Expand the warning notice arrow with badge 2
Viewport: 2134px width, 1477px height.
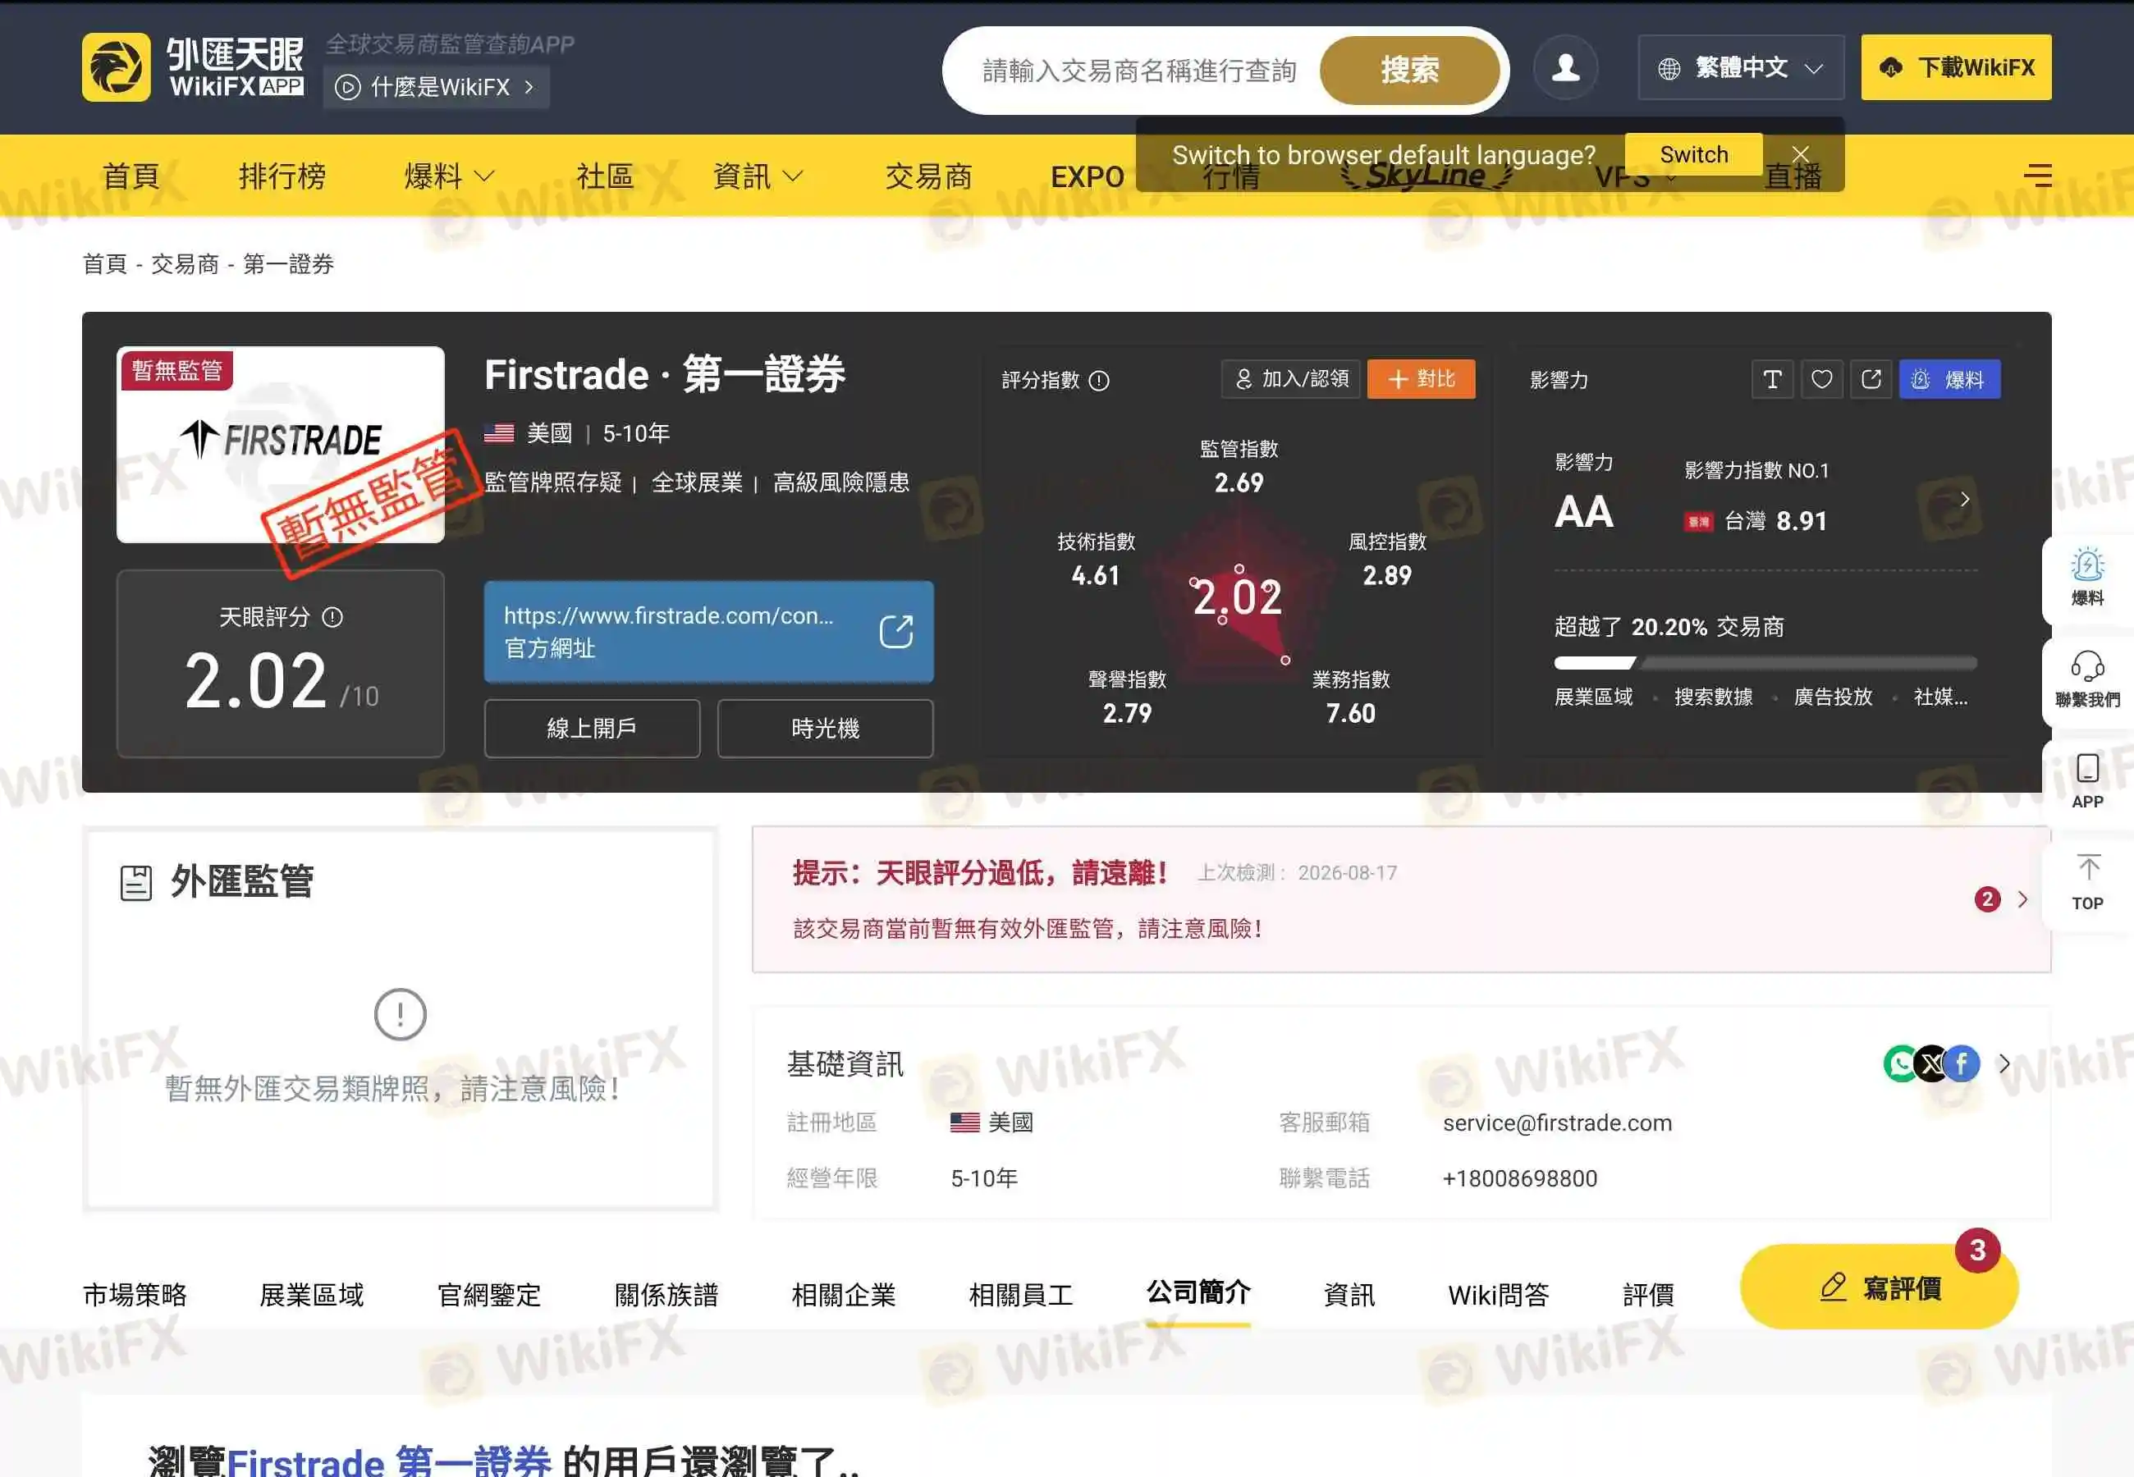2022,899
